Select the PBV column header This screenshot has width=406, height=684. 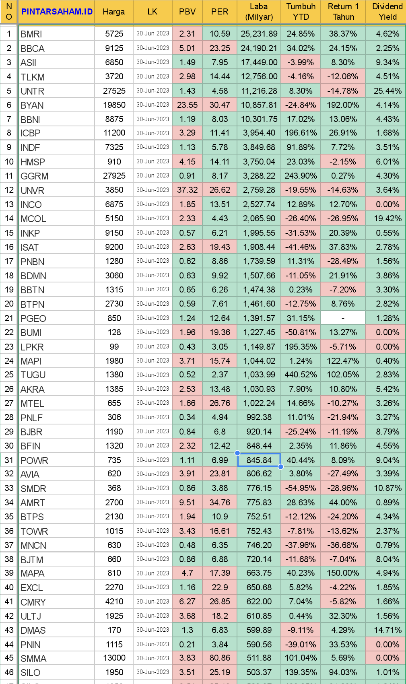(187, 12)
